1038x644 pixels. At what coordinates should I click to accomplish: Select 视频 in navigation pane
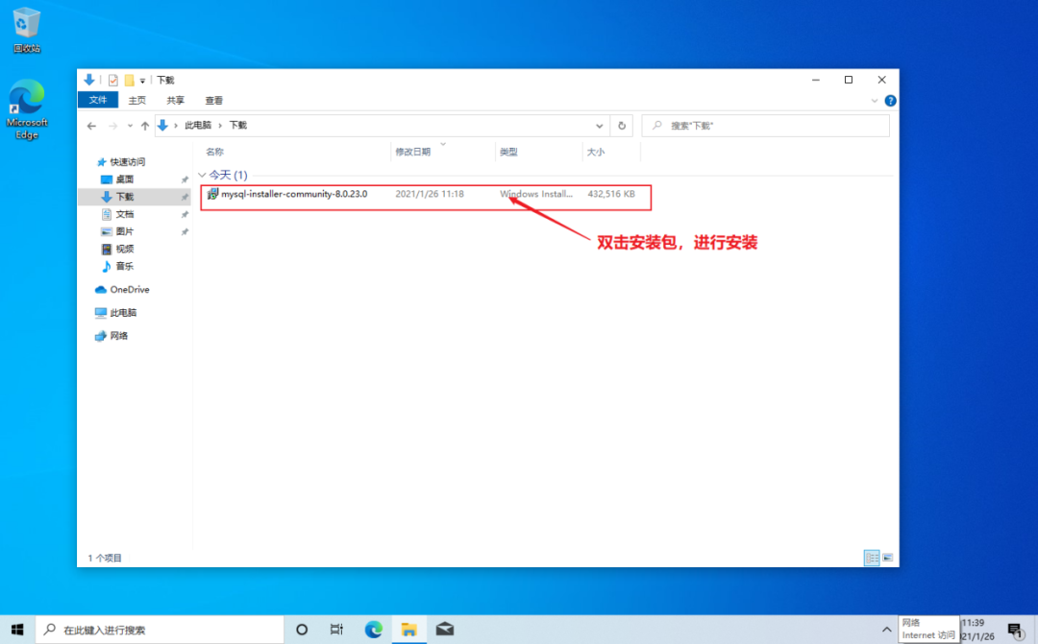(x=124, y=249)
